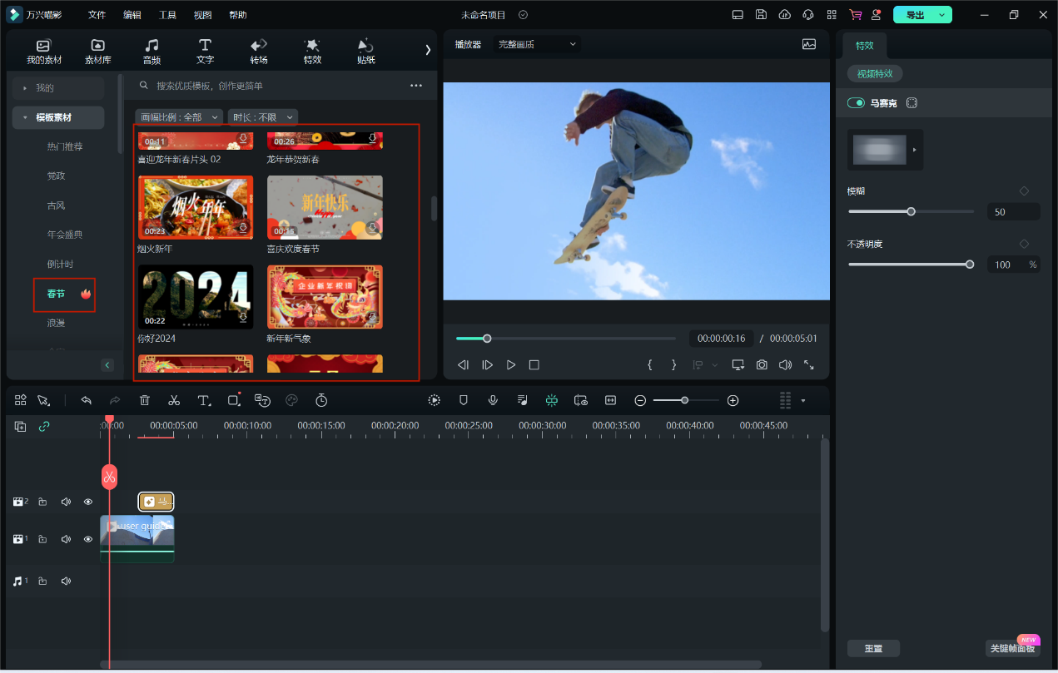Image resolution: width=1058 pixels, height=673 pixels.
Task: Open the 画幅比例 aspect ratio dropdown
Action: pyautogui.click(x=179, y=117)
